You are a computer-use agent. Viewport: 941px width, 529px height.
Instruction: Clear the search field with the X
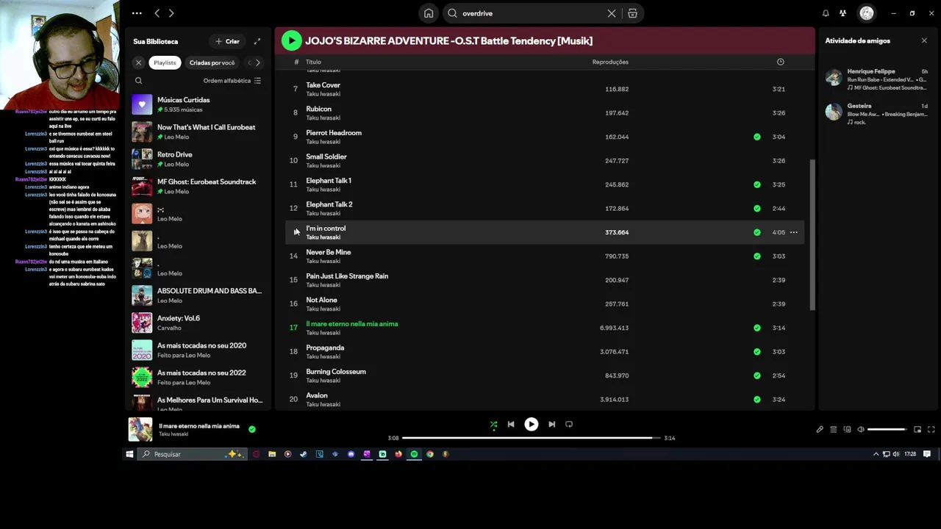(612, 13)
